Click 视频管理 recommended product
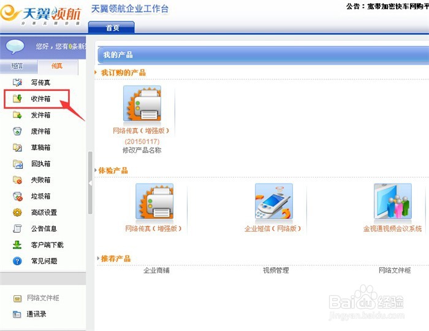 [x=276, y=270]
